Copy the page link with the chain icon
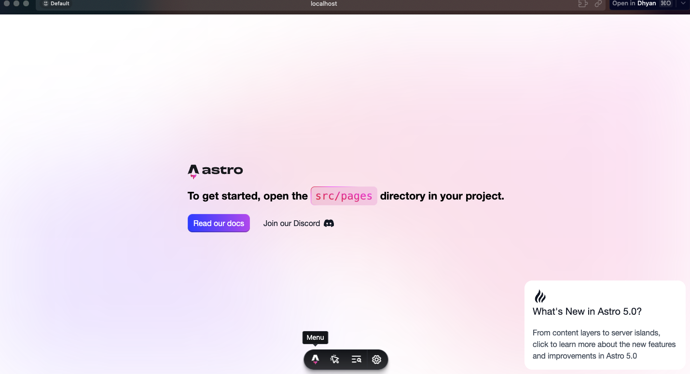The width and height of the screenshot is (690, 374). [x=598, y=4]
